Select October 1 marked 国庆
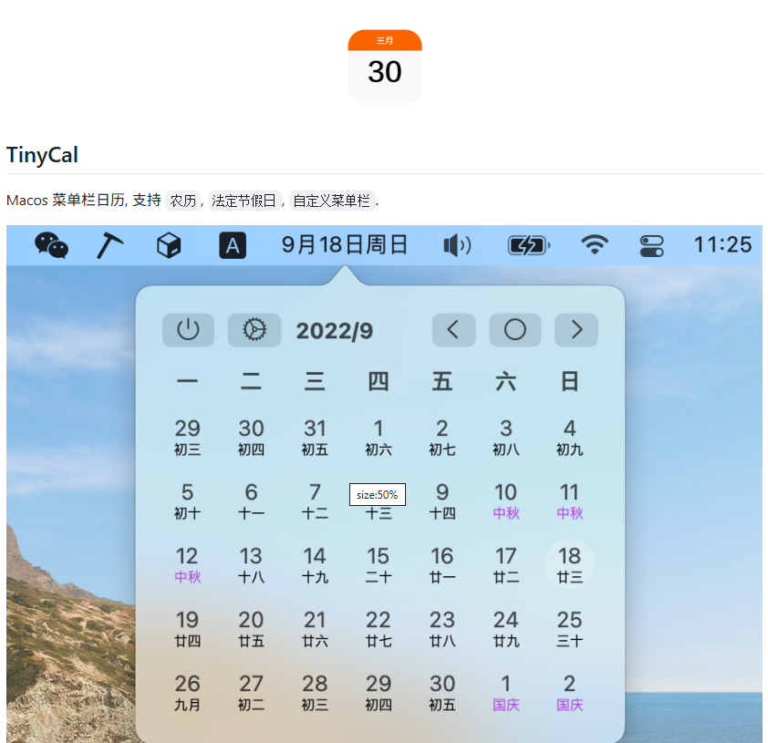 [505, 692]
